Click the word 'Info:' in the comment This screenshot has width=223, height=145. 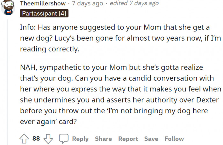28,27
